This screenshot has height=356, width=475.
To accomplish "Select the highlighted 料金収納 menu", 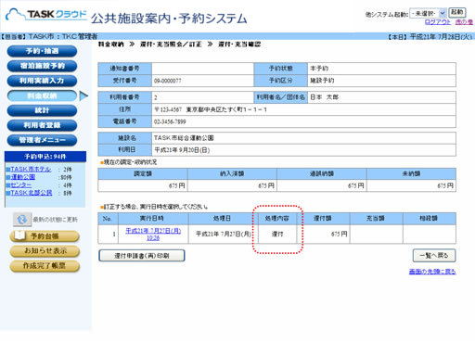I will click(x=42, y=95).
